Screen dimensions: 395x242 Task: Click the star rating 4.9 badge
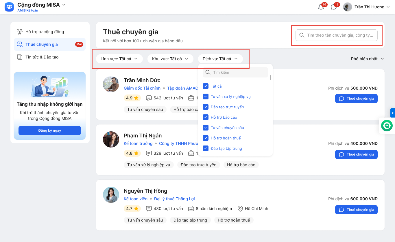[132, 98]
